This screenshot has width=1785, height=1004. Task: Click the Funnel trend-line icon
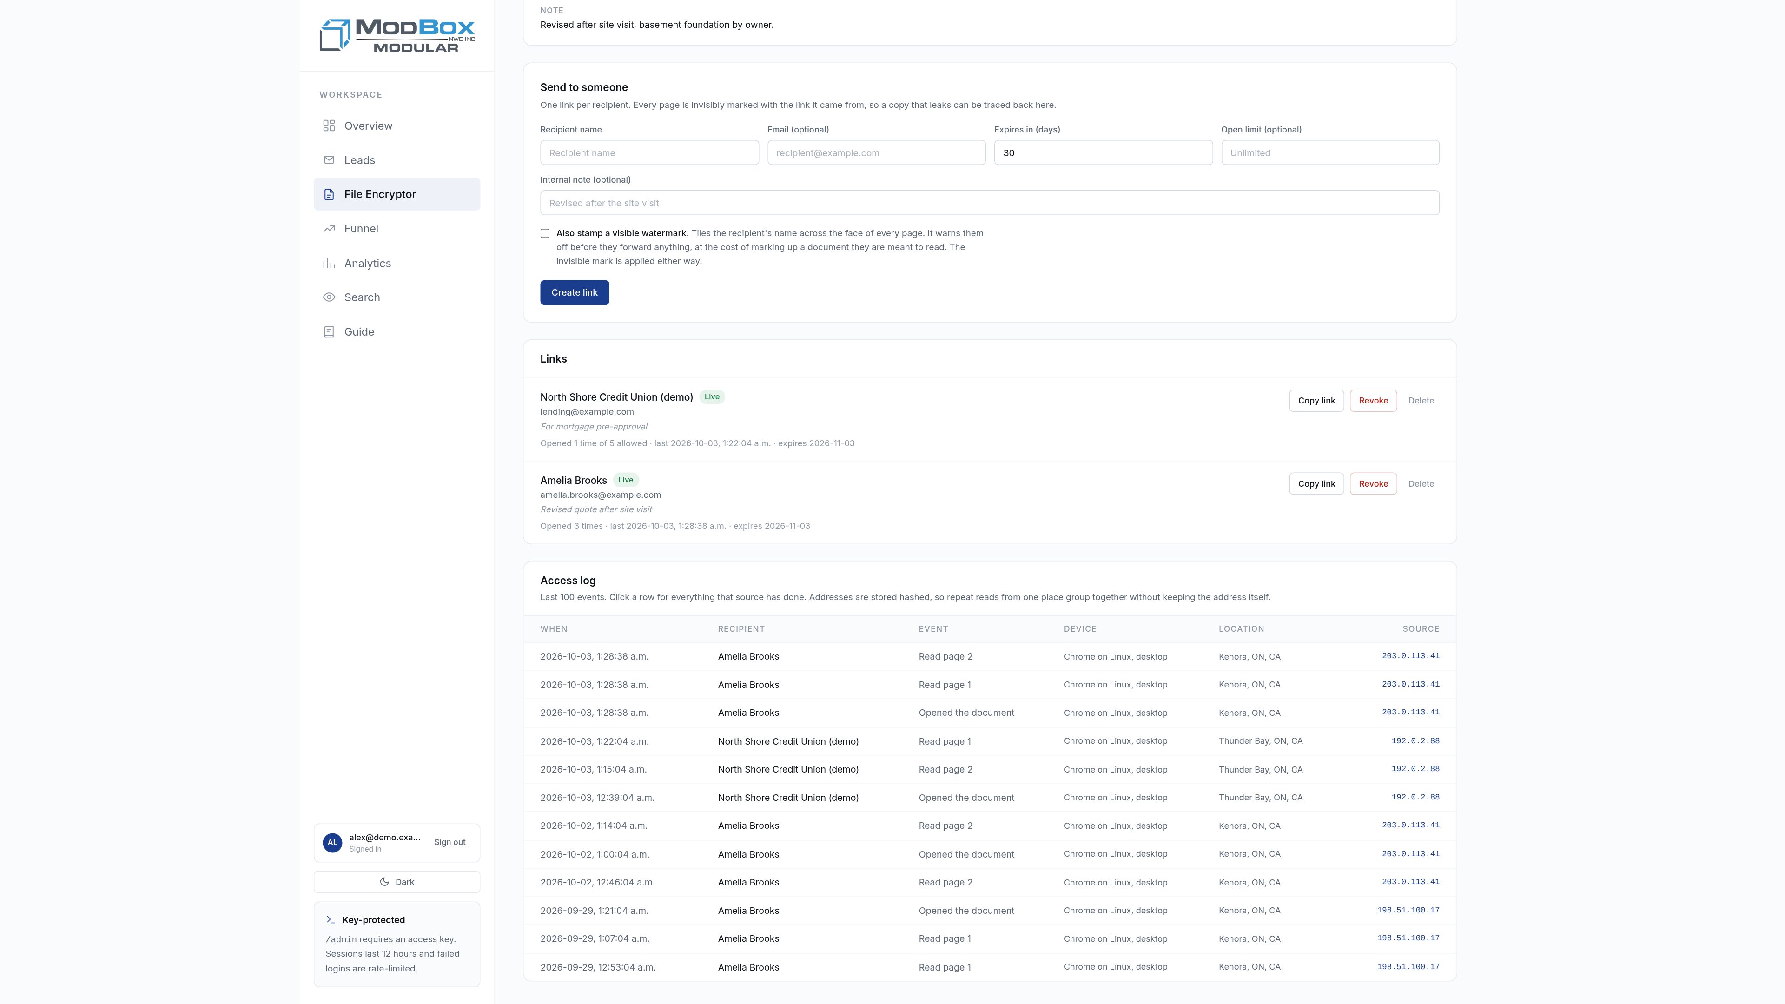(329, 229)
